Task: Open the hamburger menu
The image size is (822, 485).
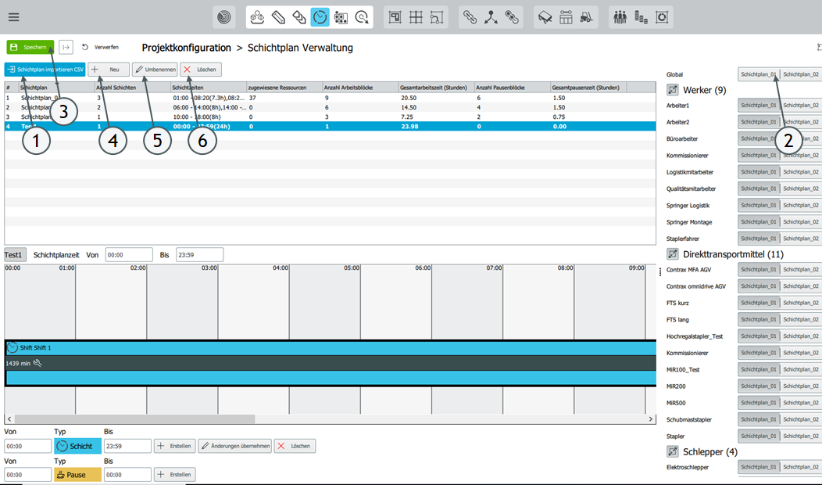Action: click(13, 16)
